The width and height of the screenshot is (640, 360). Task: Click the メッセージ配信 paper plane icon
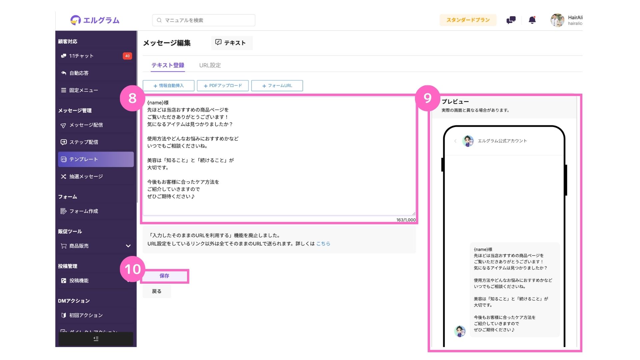(x=63, y=125)
